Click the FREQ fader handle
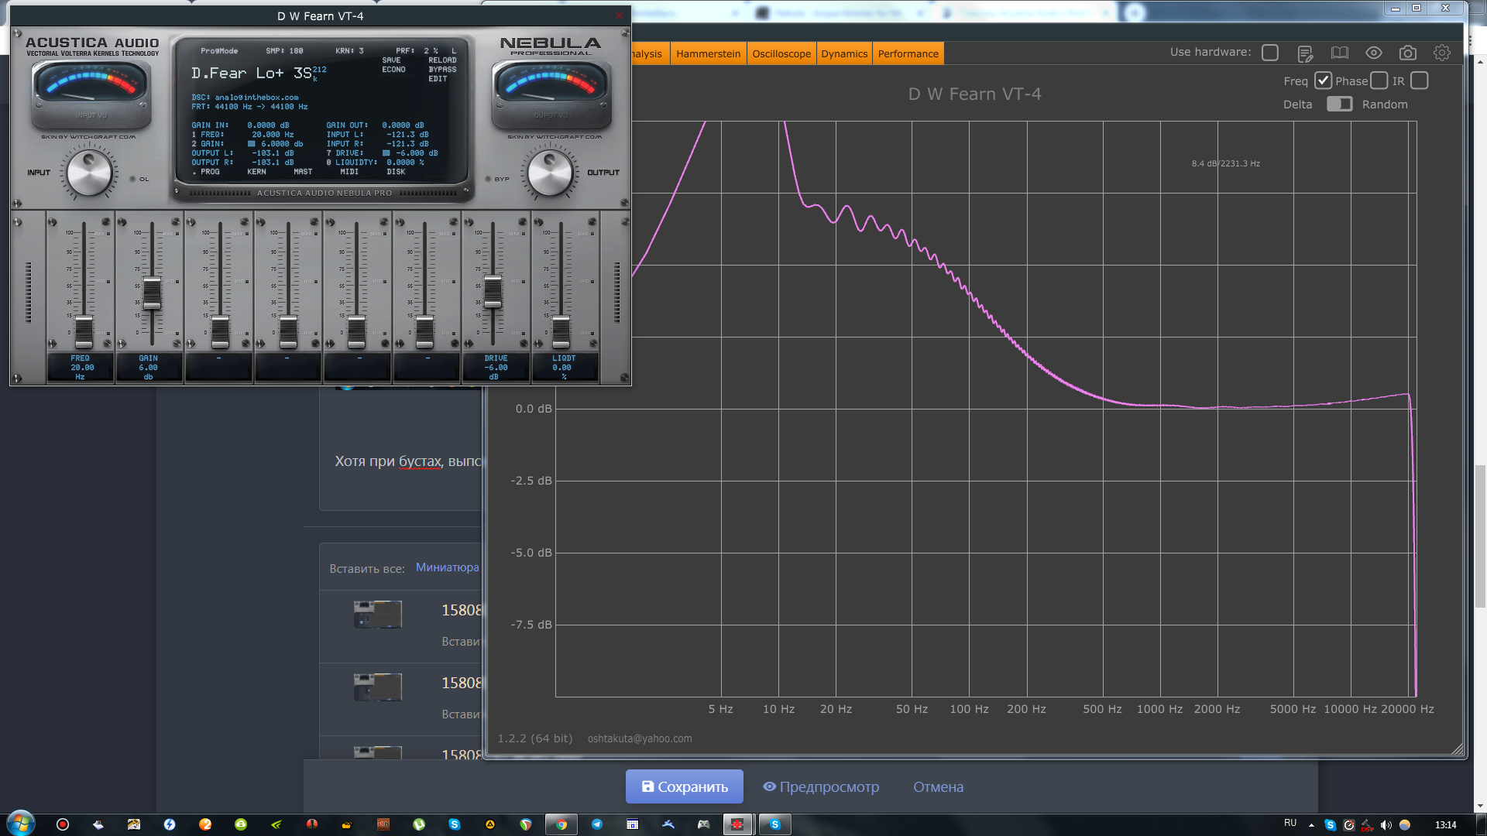Screen dimensions: 1487x836 [84, 332]
